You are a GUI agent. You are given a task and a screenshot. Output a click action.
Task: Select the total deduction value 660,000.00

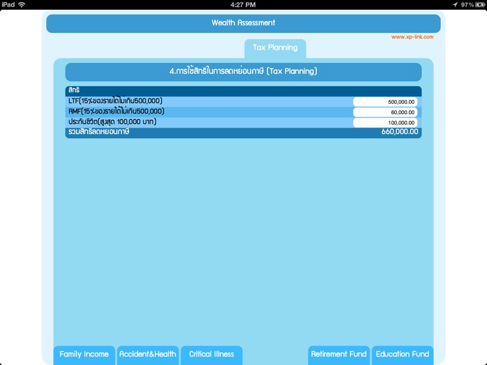pyautogui.click(x=400, y=132)
